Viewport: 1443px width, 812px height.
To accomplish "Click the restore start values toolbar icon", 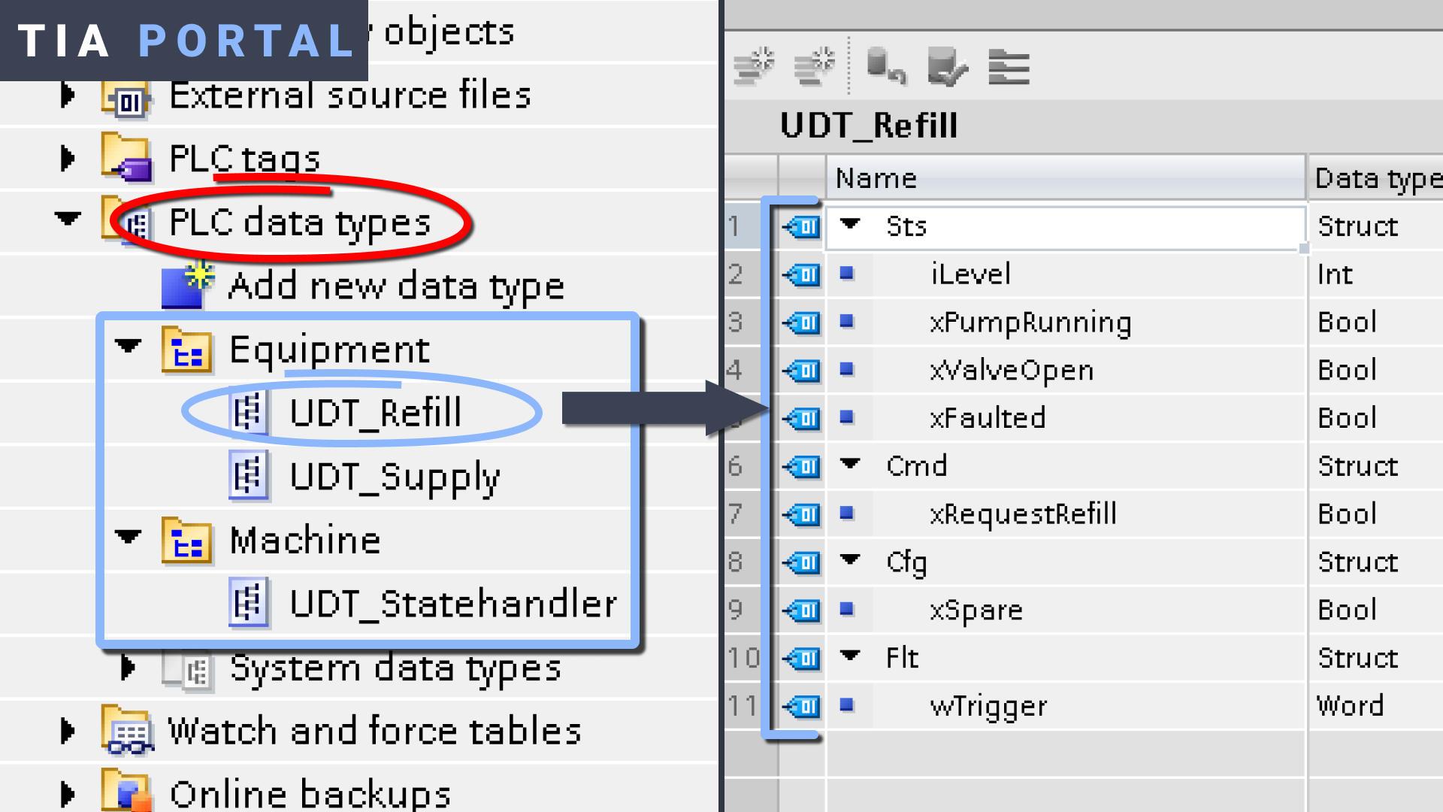I will [x=886, y=67].
